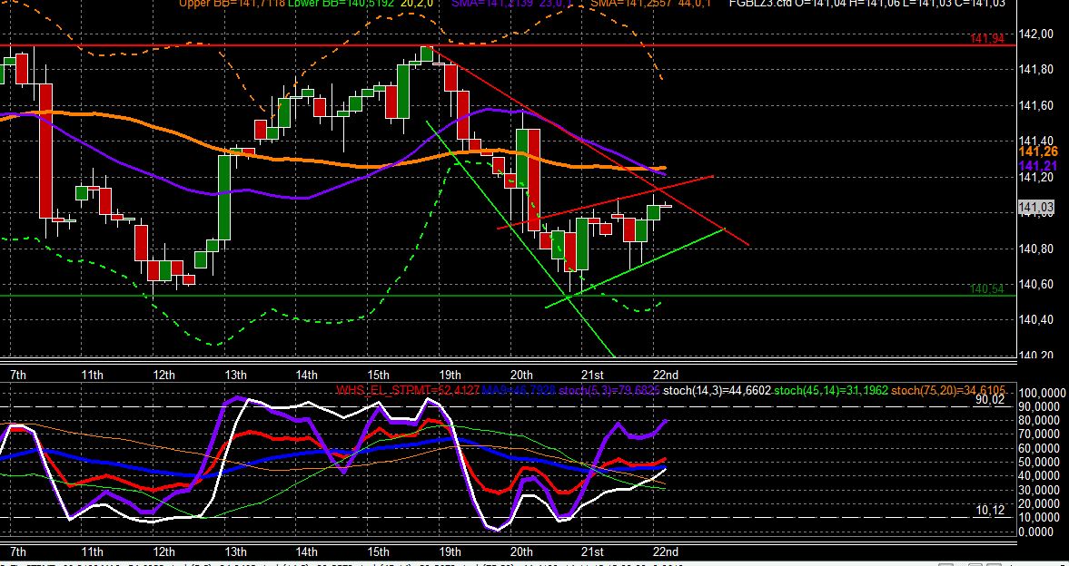Click the red 141,94 resistance level label
Viewport: 1069px width, 566px height.
(986, 39)
